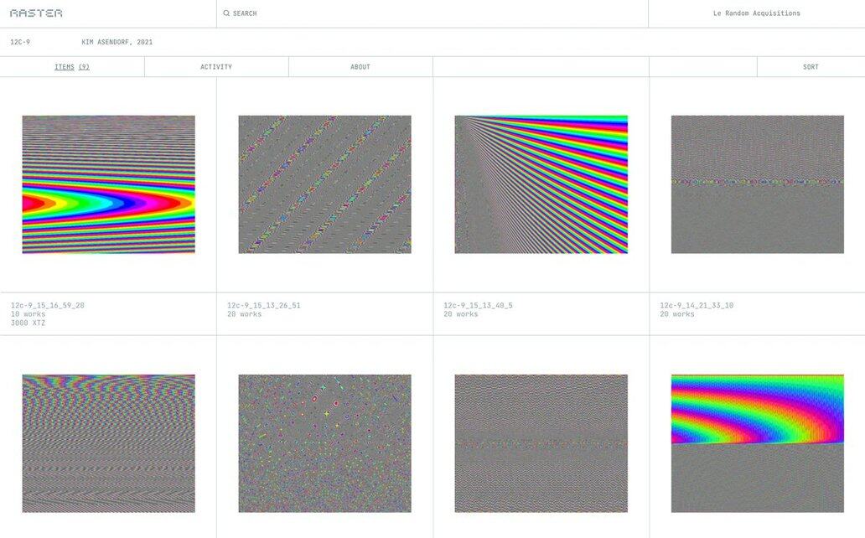The width and height of the screenshot is (865, 538).
Task: Switch to the Items (9) tab
Action: [72, 67]
